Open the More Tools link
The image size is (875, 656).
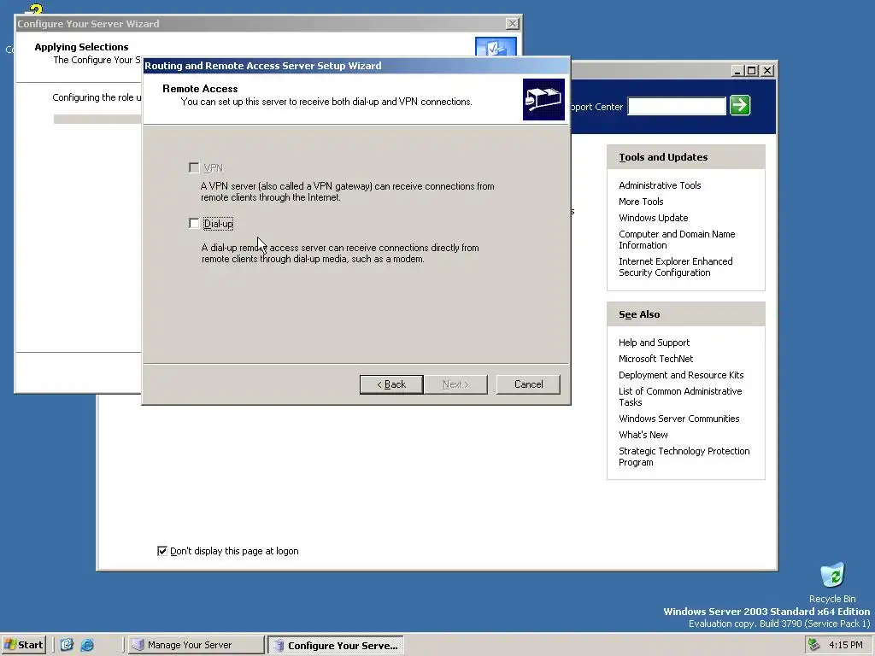[641, 202]
